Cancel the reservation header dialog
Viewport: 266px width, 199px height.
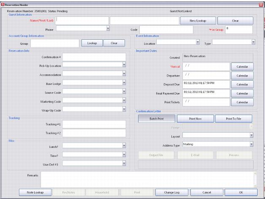coord(206,192)
